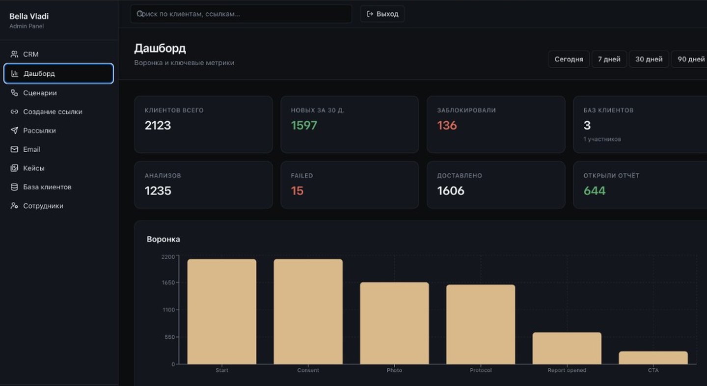Click the Доставлено value 1606
The image size is (707, 386).
tap(451, 191)
